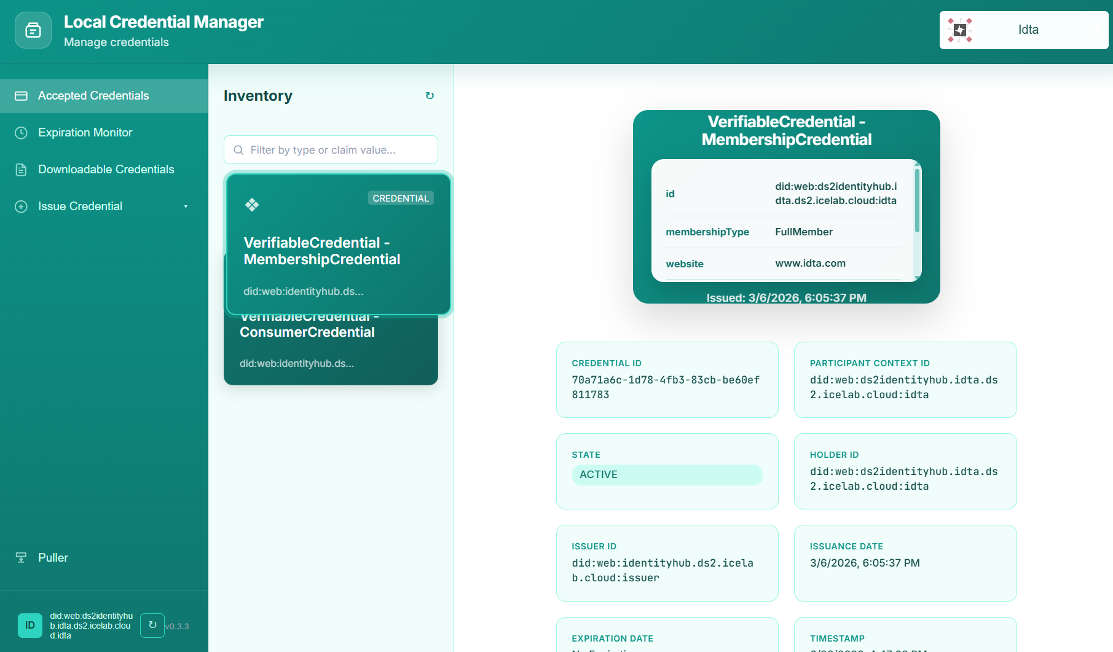Click the membershipType claim value FullMember
This screenshot has height=652, width=1113.
[x=804, y=232]
